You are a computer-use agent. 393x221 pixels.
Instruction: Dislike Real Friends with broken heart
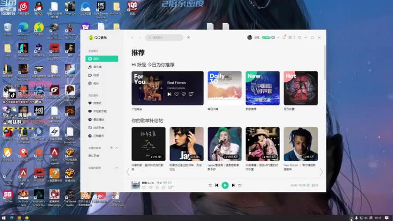tap(184, 94)
